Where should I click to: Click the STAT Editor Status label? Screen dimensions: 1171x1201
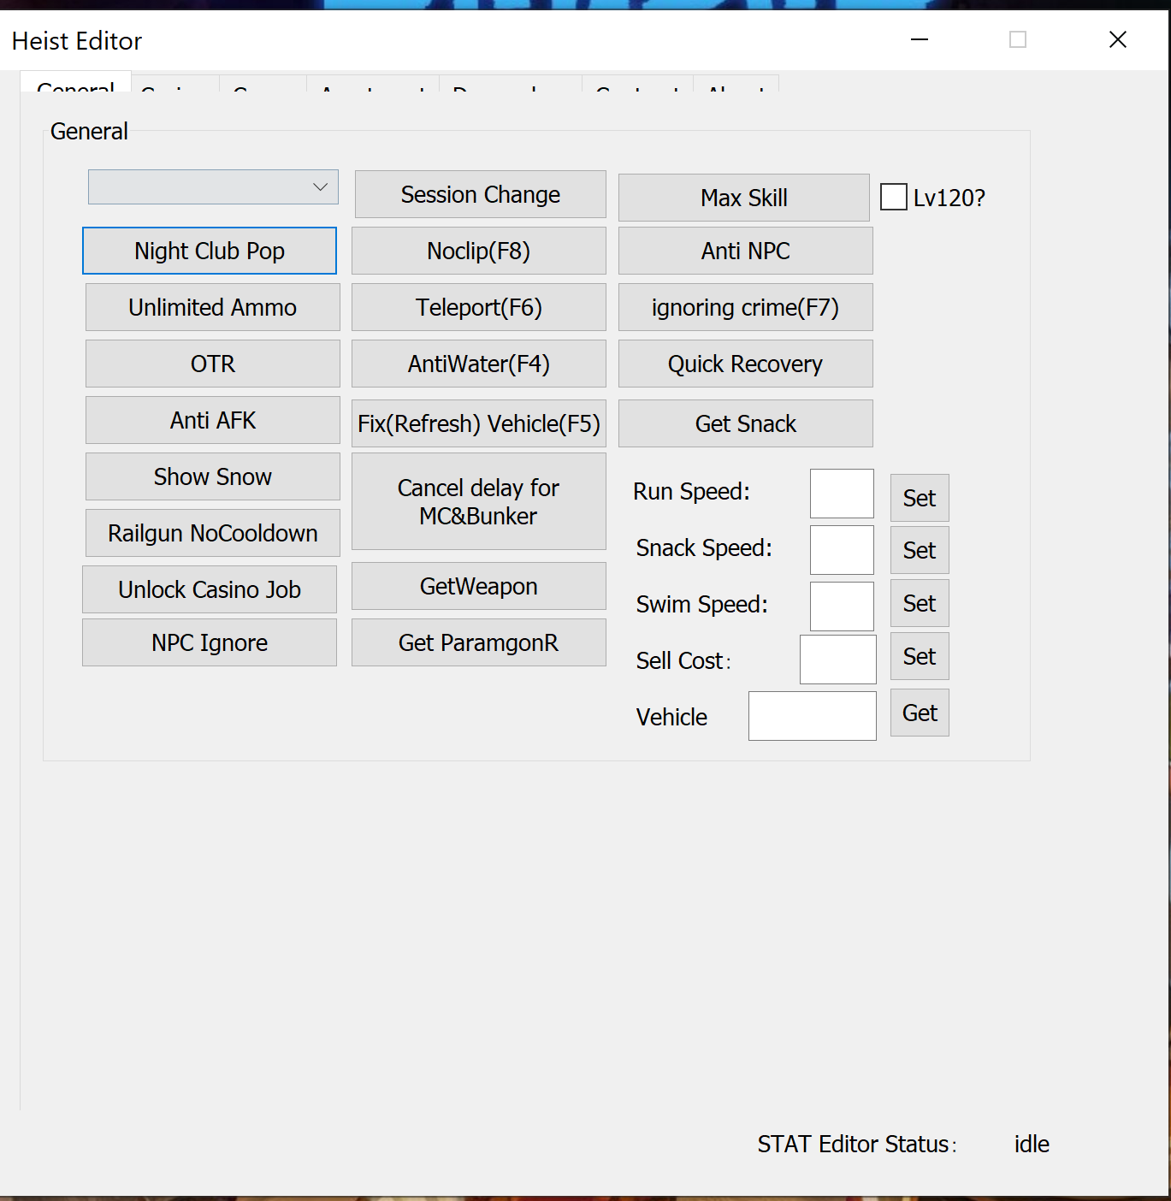[856, 1144]
